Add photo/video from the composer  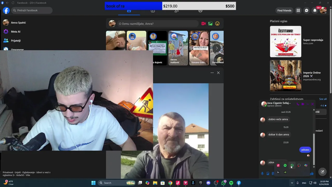(x=210, y=24)
